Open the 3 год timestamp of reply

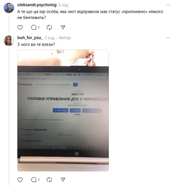coord(49,38)
